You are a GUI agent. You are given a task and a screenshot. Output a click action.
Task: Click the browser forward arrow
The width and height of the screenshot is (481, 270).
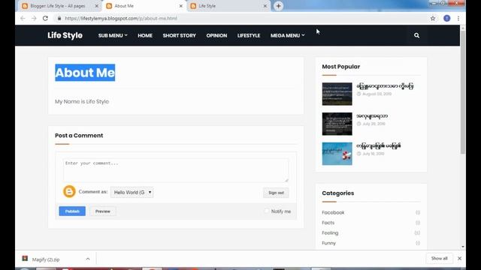34,18
